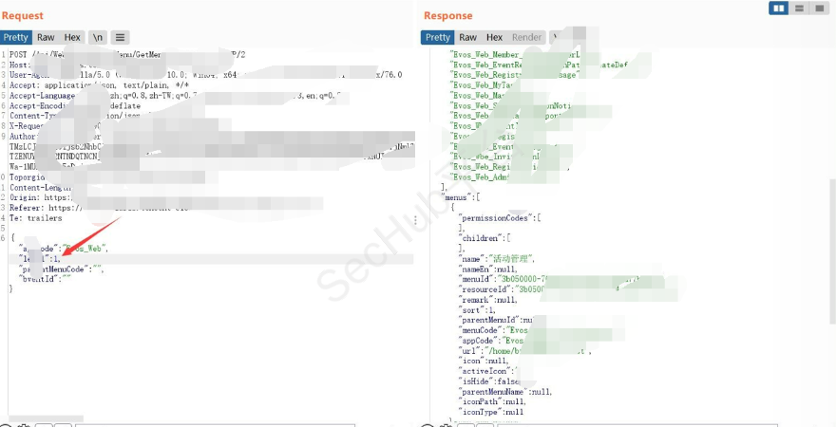Viewport: 837px width, 427px height.
Task: Open the Response Hex tab
Action: [x=495, y=38]
